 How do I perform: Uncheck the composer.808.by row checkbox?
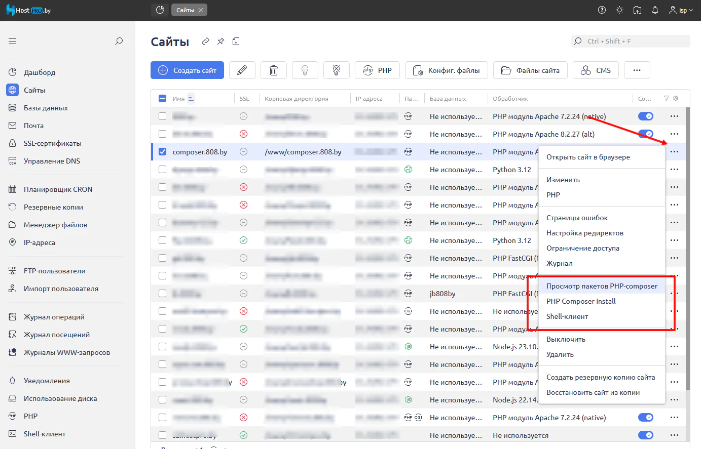coord(162,152)
